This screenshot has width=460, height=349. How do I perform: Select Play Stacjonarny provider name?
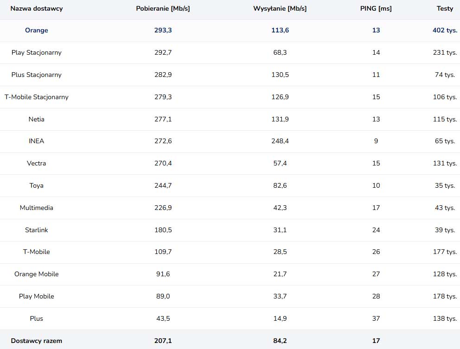tap(37, 52)
